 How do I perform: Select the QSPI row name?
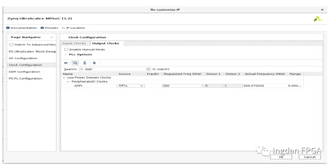point(78,86)
